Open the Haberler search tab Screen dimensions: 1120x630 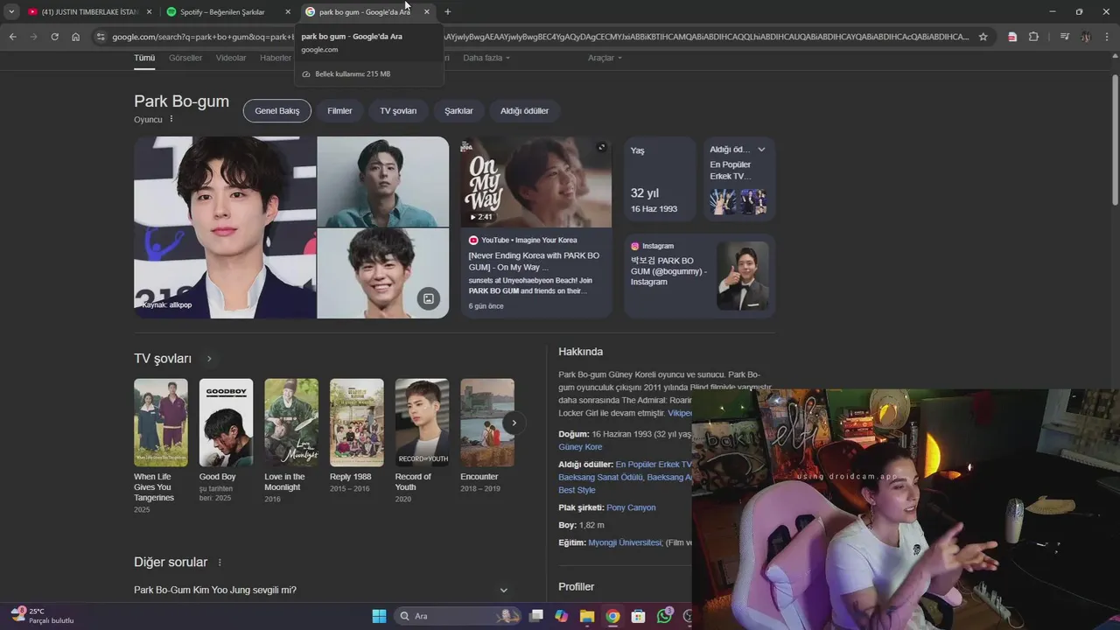tap(276, 58)
